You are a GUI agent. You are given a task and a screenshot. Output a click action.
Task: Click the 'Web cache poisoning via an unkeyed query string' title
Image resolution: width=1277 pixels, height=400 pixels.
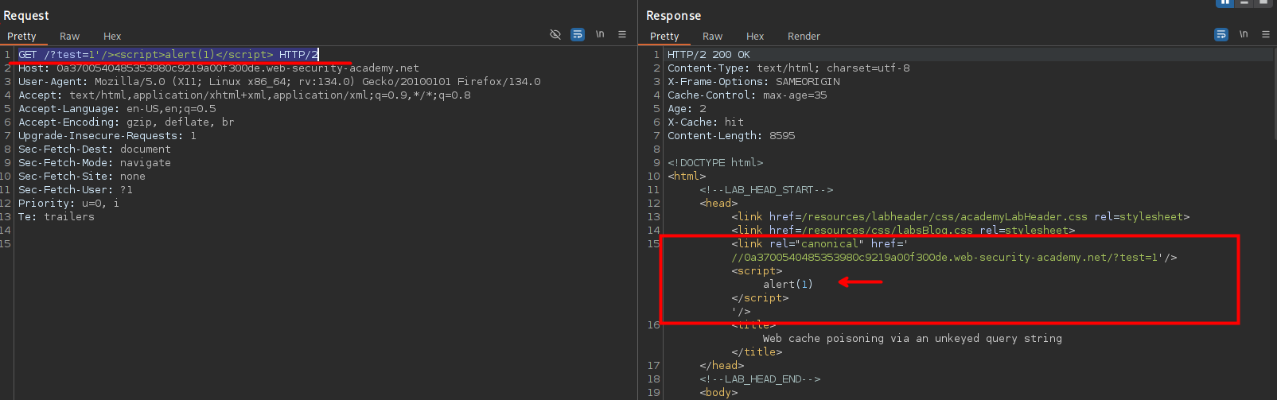coord(912,339)
